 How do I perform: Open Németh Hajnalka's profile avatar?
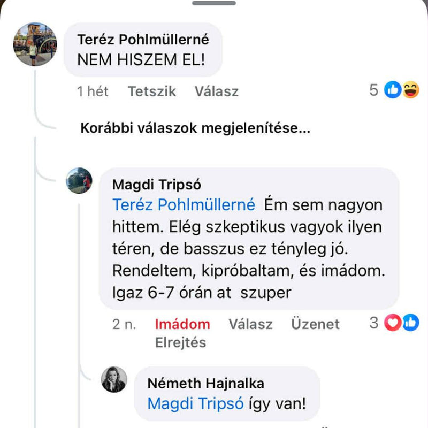(x=114, y=379)
